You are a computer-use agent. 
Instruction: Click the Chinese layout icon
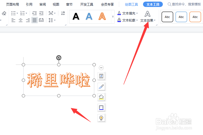(x=51, y=13)
